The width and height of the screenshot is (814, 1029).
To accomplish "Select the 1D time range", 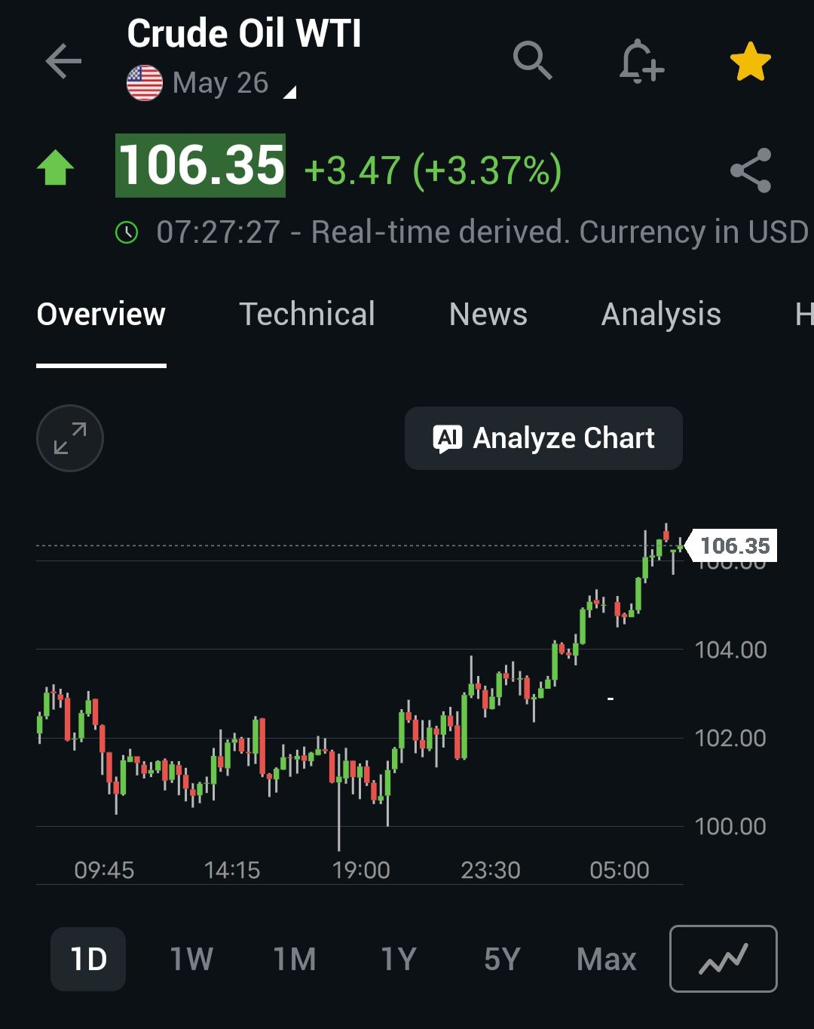I will [x=88, y=959].
